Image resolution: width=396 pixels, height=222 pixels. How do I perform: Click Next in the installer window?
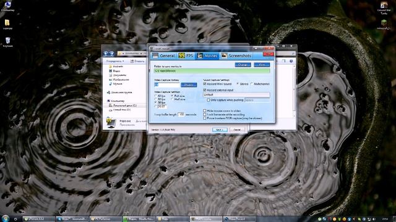(x=220, y=130)
